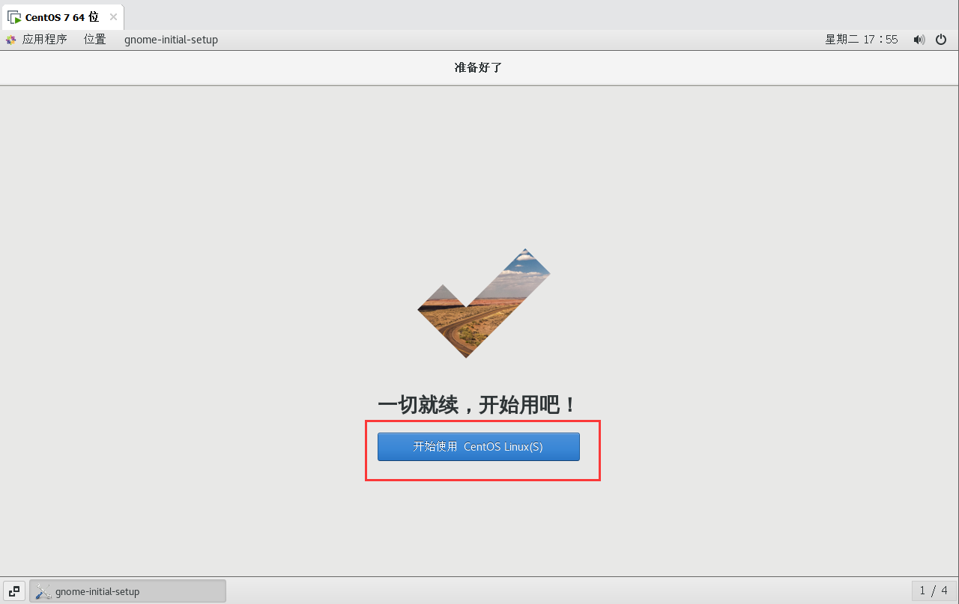The width and height of the screenshot is (959, 604).
Task: Open the 应用程序 applications menu
Action: pyautogui.click(x=44, y=40)
